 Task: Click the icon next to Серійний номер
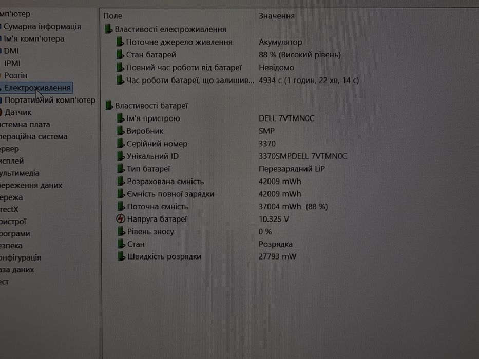pyautogui.click(x=121, y=143)
